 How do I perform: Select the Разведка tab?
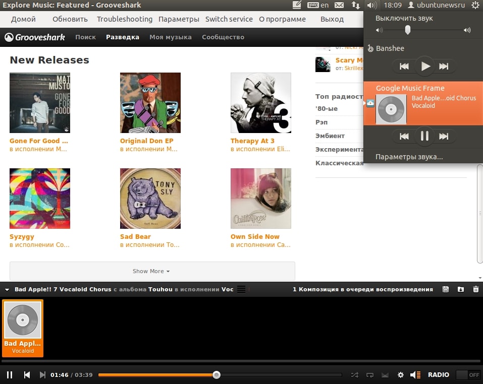point(123,37)
